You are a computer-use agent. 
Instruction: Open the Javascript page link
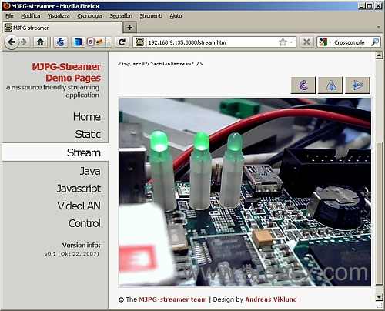pos(79,189)
